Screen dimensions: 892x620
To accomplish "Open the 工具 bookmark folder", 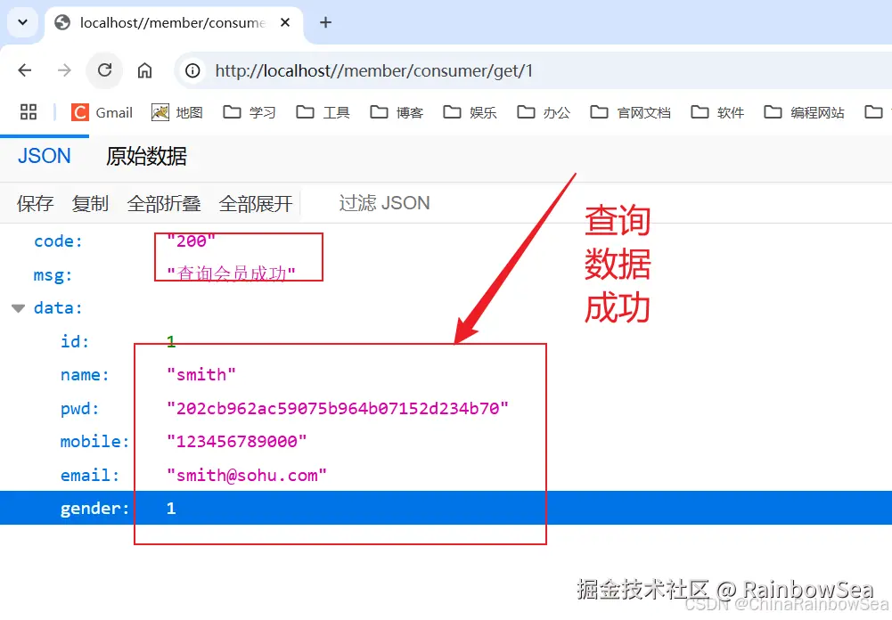I will (323, 112).
